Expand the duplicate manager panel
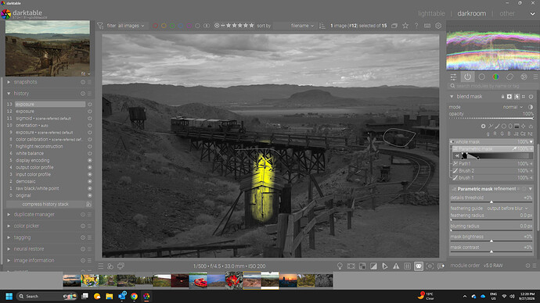The width and height of the screenshot is (540, 303). [x=9, y=215]
